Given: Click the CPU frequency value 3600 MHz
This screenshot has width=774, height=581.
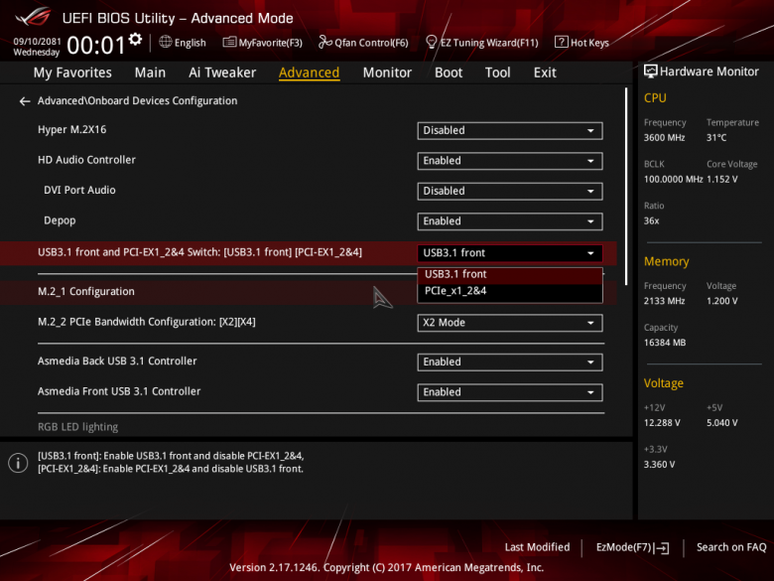Looking at the screenshot, I should click(665, 138).
